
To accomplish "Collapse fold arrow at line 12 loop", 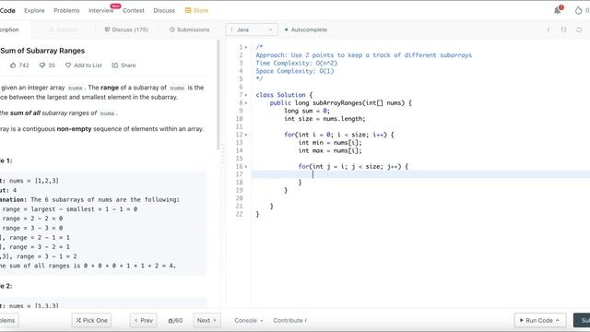I will point(246,135).
